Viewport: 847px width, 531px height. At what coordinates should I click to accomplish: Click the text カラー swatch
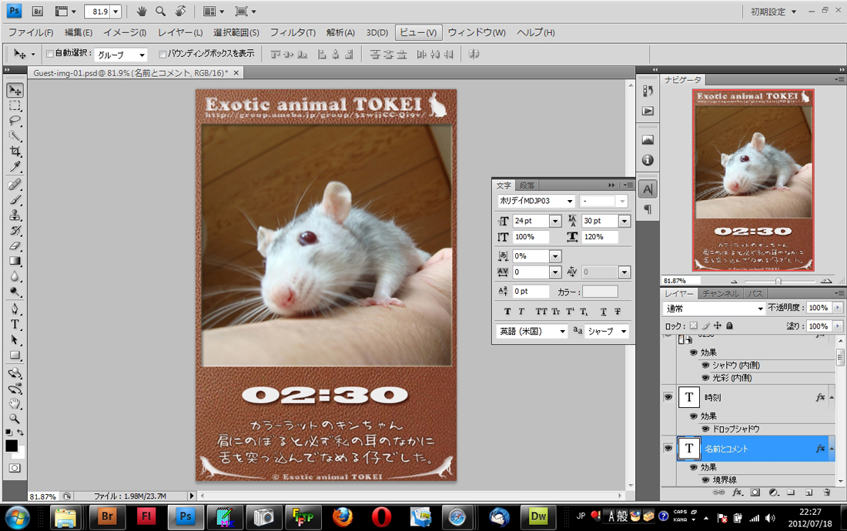click(600, 292)
